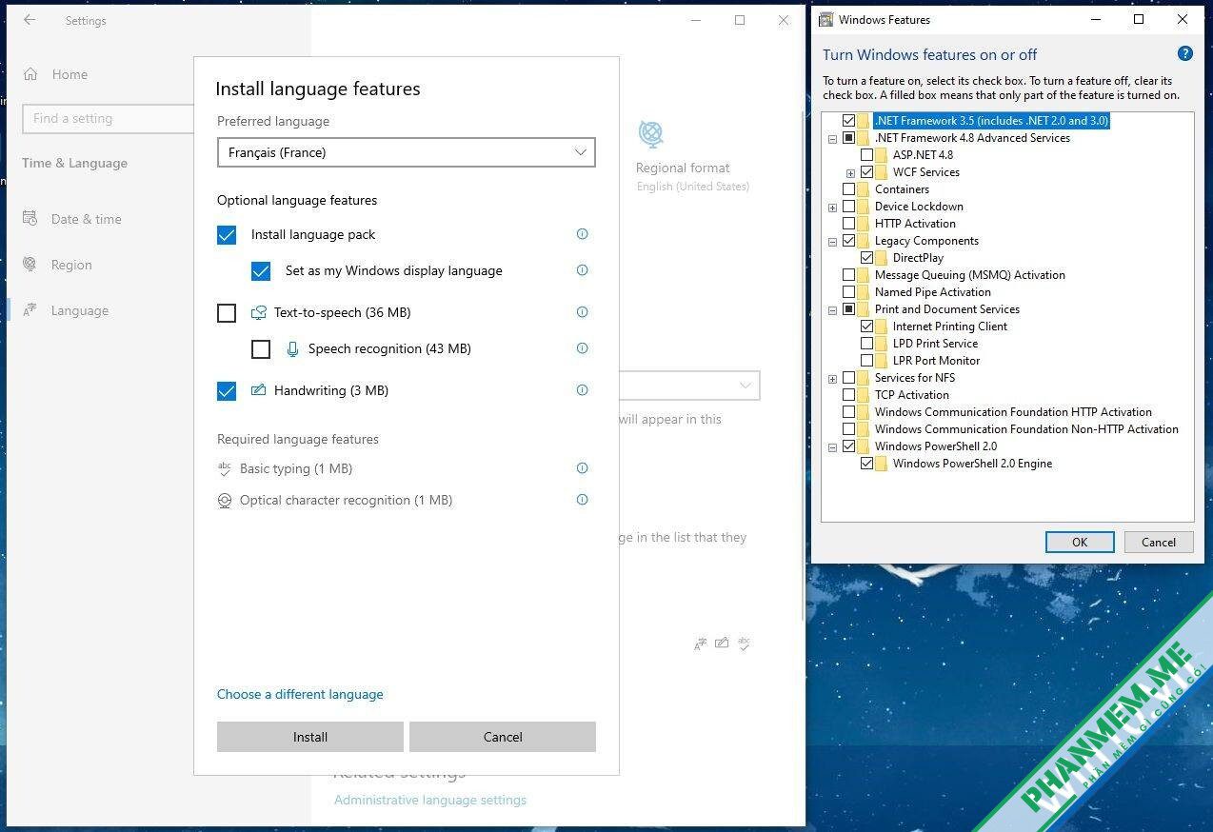This screenshot has height=832, width=1213.
Task: Open Region settings page
Action: [x=71, y=265]
